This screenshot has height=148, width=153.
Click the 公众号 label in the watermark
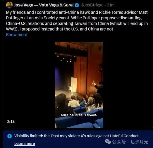pyautogui.click(x=119, y=142)
